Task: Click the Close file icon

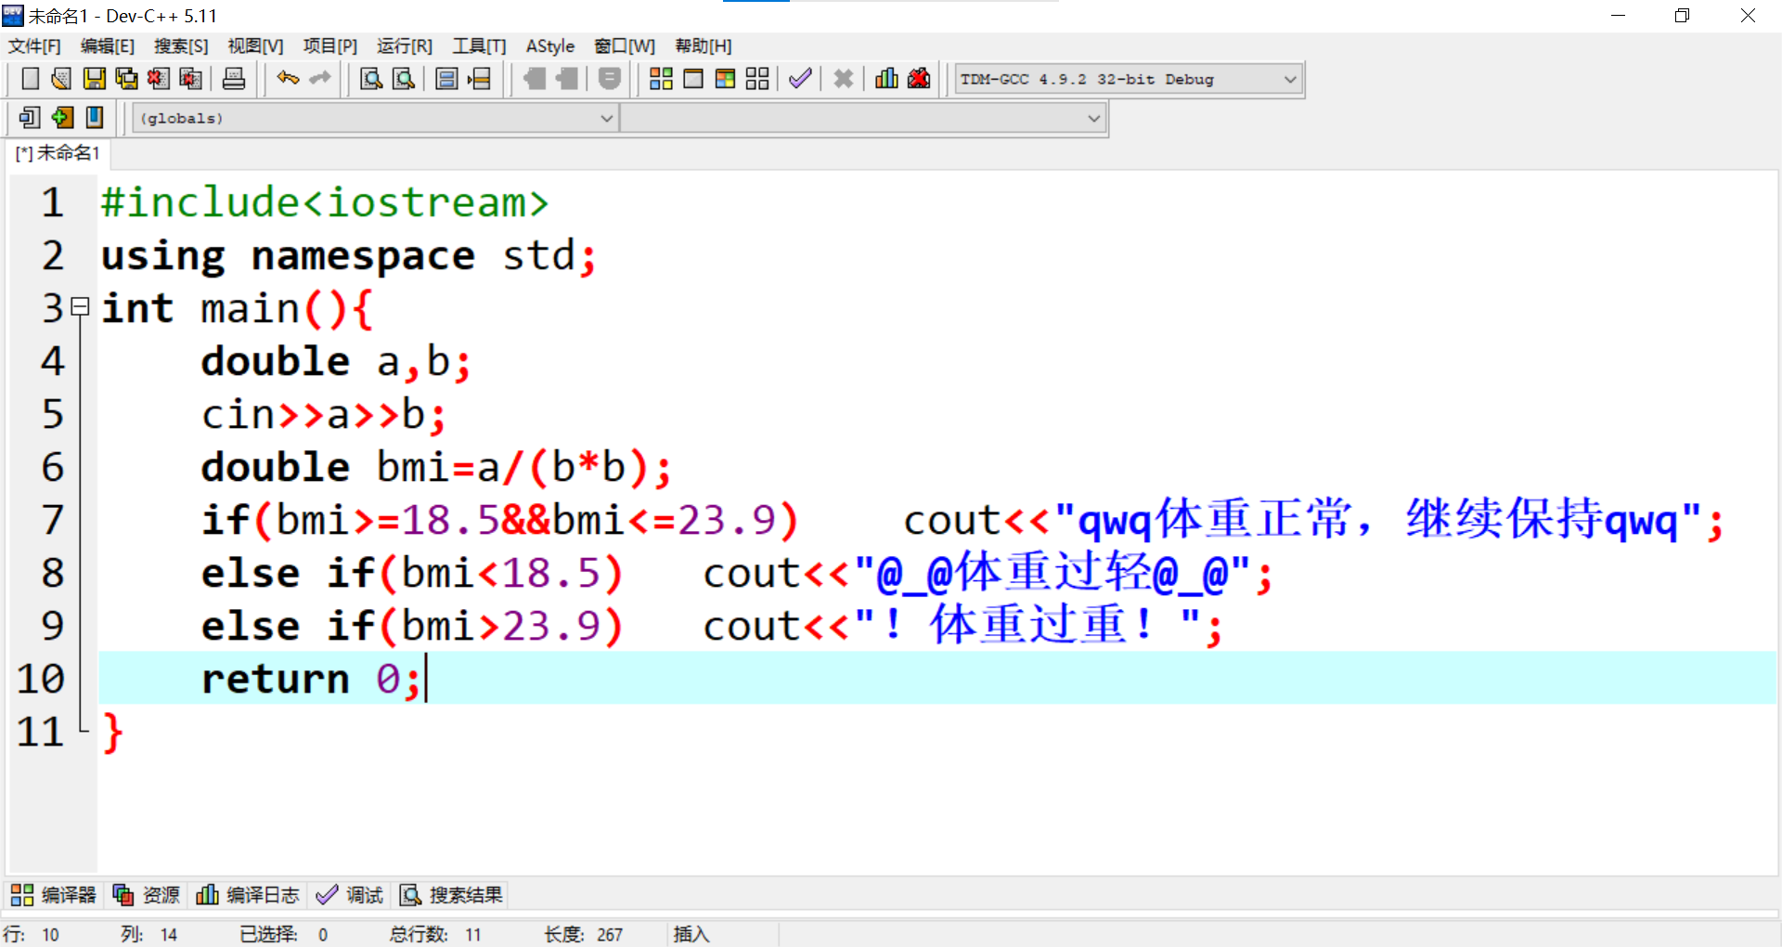Action: click(159, 79)
